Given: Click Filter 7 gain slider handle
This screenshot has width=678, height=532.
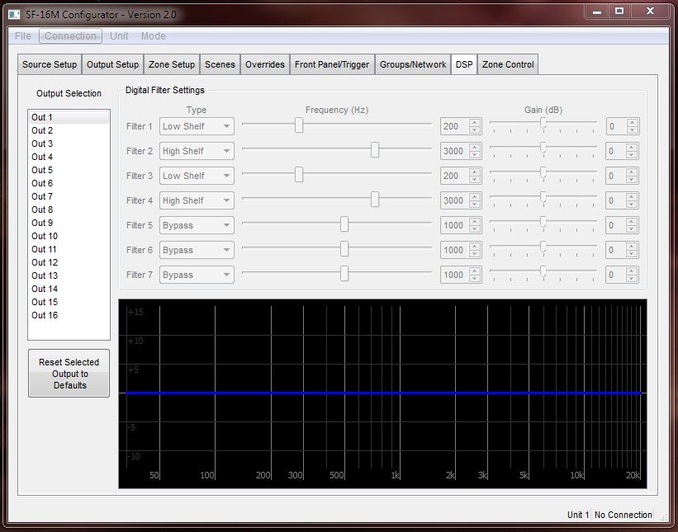Looking at the screenshot, I should click(x=543, y=272).
